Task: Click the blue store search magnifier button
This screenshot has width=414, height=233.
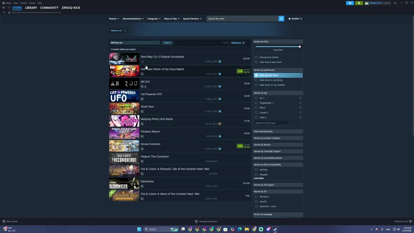Action: (281, 19)
